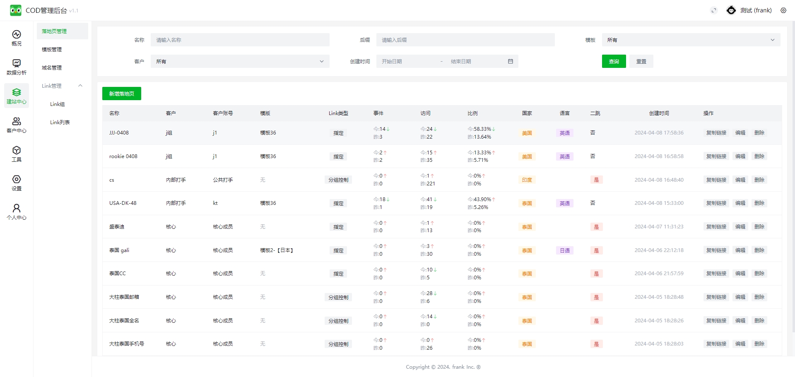
Task: Click the name cell rookie 0408
Action: click(x=123, y=156)
